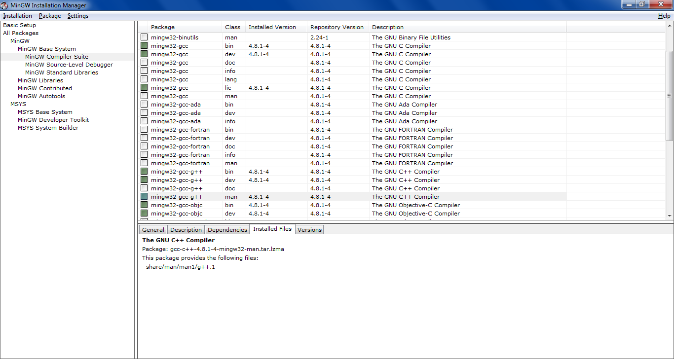Click the MinGW icon in the title bar
Screen dimensions: 674x359
5,5
